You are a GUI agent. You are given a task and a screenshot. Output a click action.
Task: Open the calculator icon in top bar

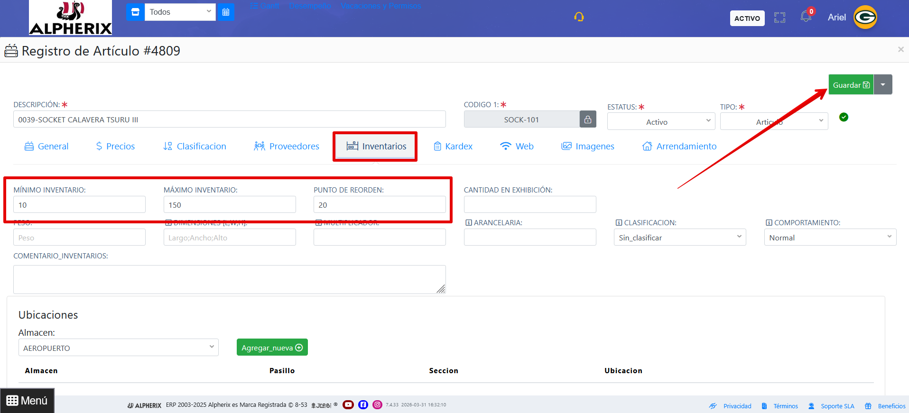(226, 12)
